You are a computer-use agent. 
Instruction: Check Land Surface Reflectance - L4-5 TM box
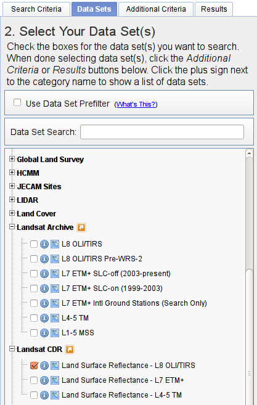point(34,395)
